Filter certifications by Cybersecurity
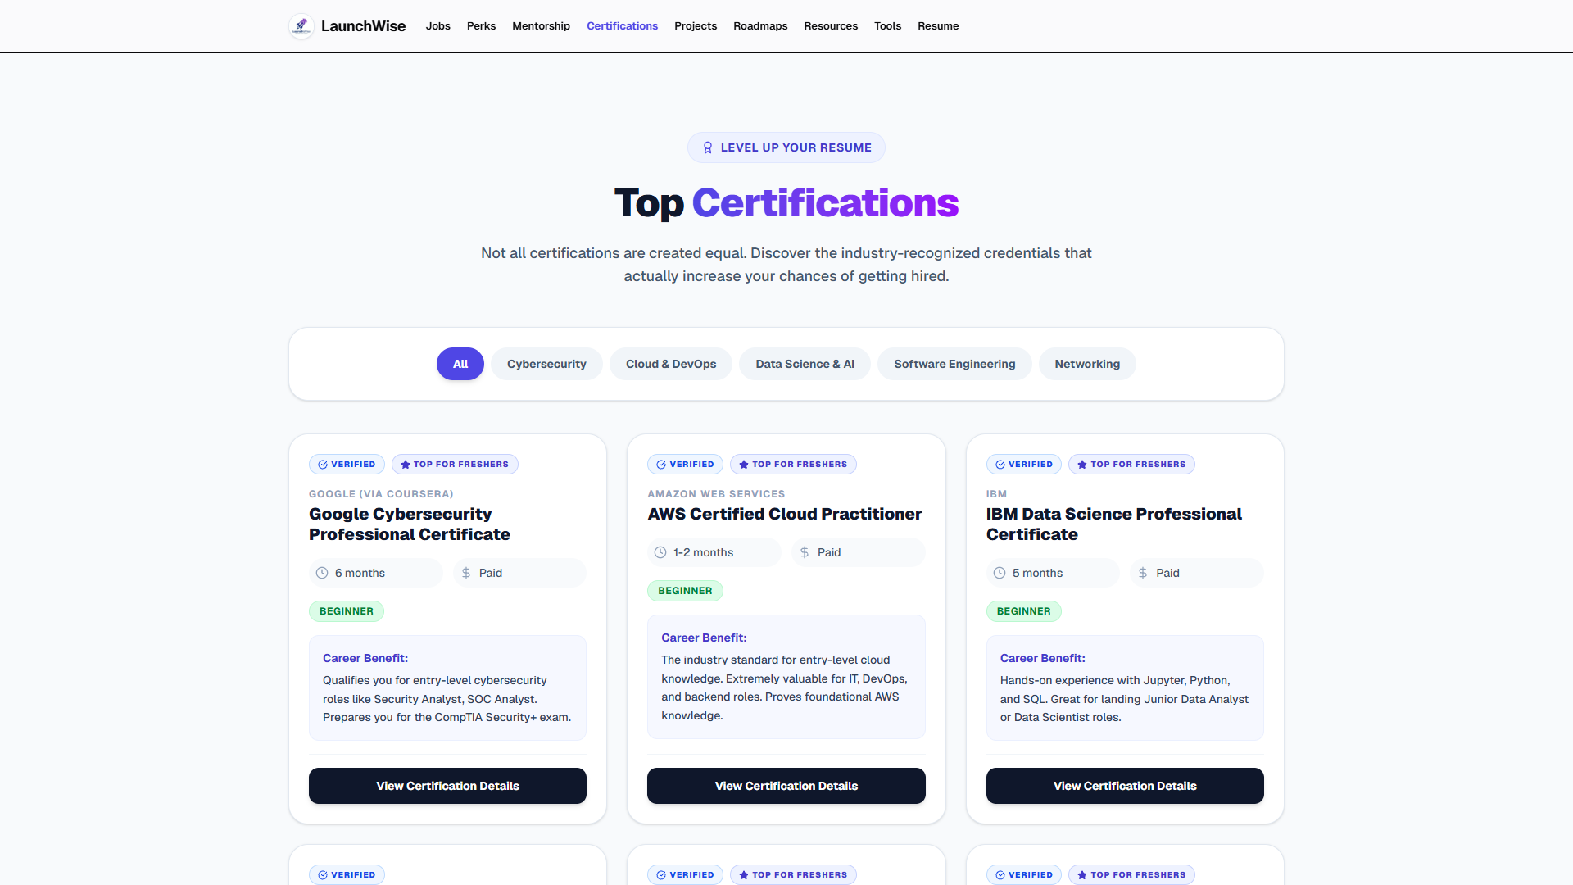Image resolution: width=1573 pixels, height=885 pixels. [x=546, y=364]
